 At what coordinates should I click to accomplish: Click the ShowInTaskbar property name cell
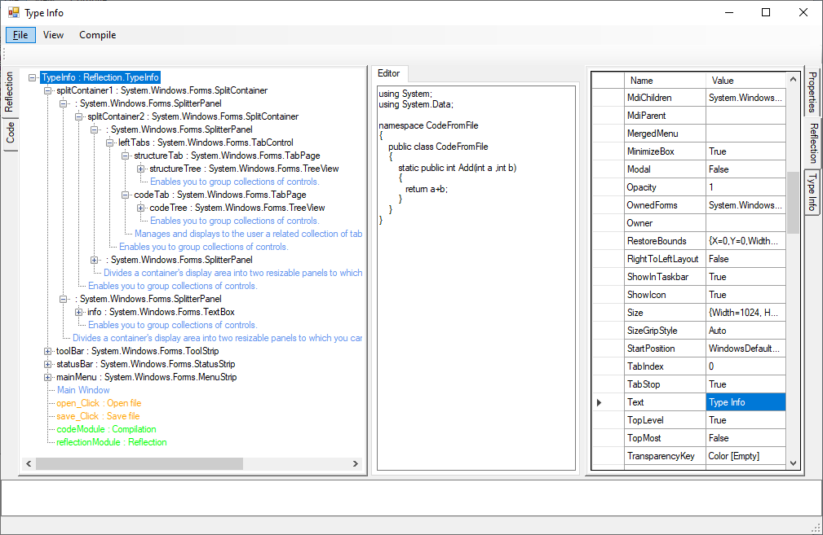(x=665, y=277)
